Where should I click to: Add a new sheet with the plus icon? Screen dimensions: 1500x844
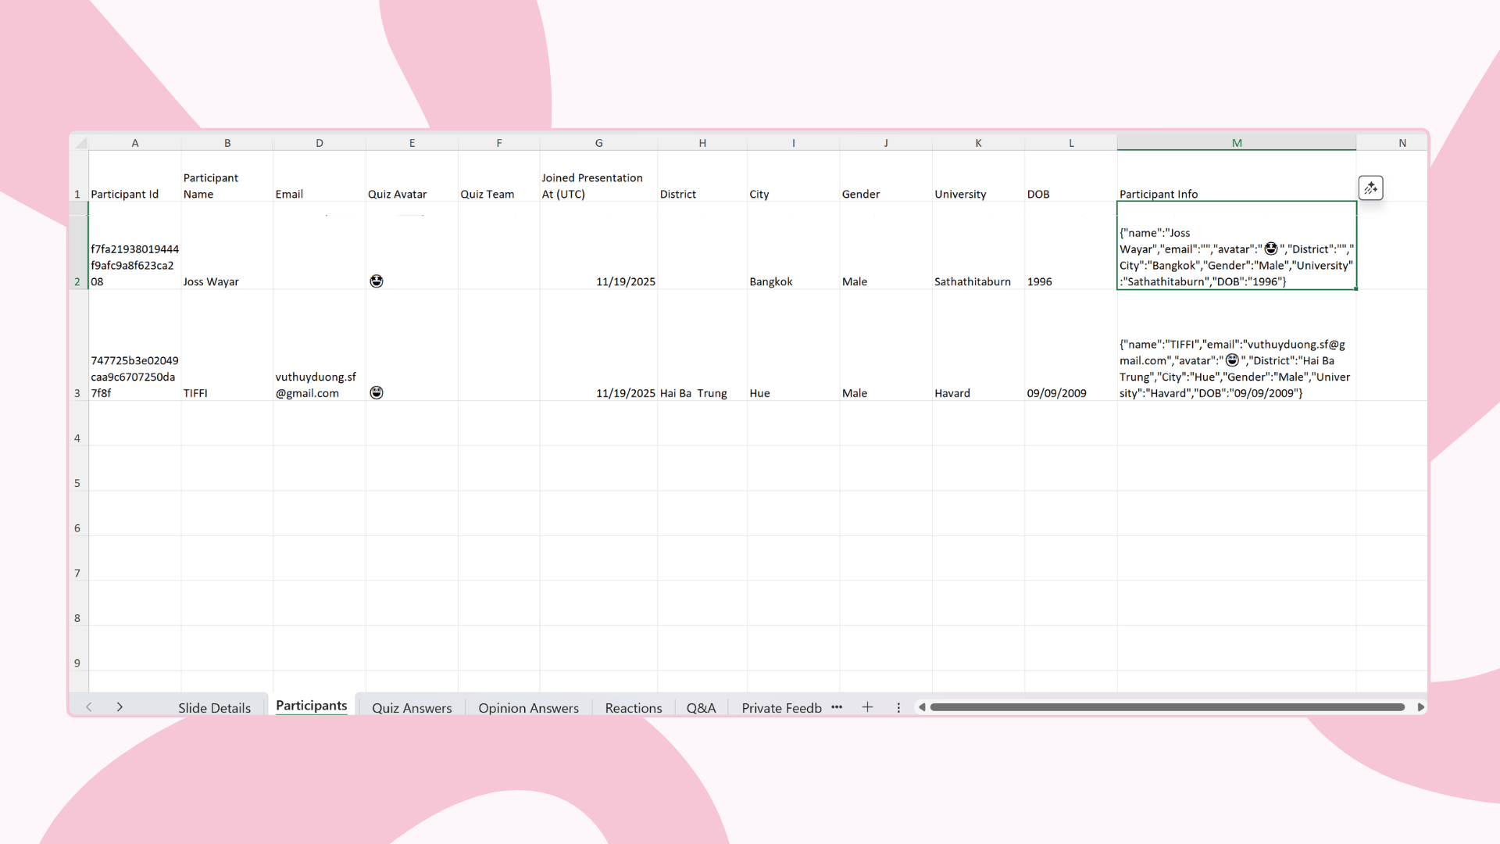tap(867, 706)
